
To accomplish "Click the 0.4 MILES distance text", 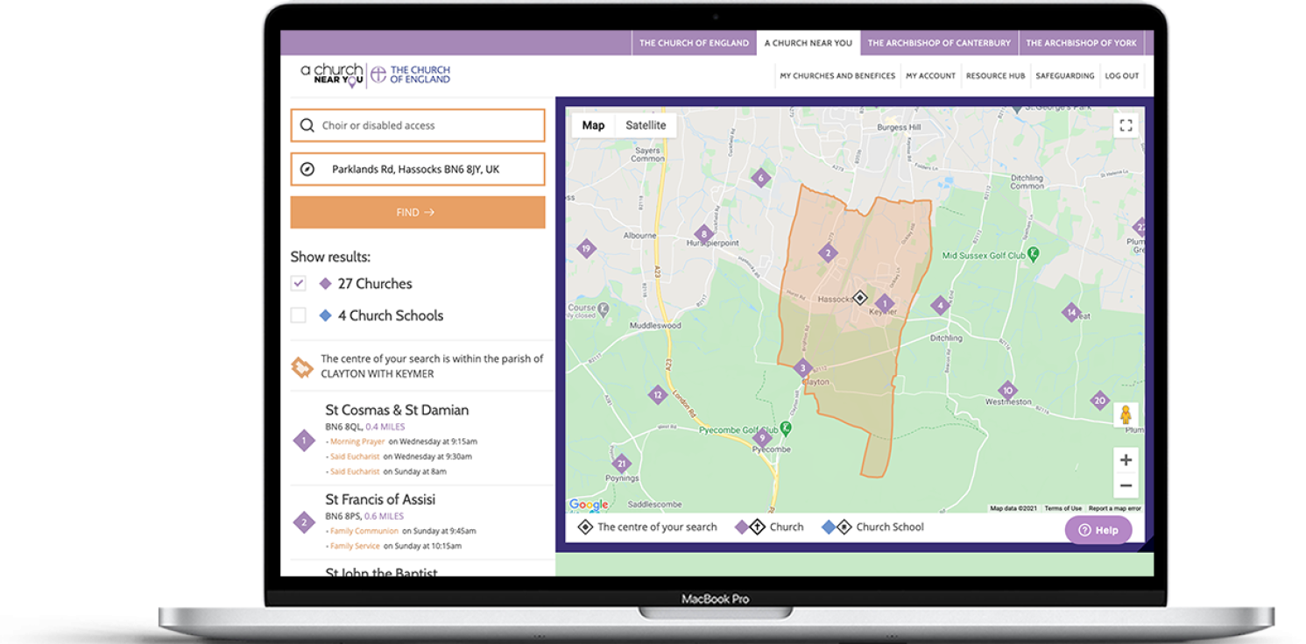I will point(385,427).
